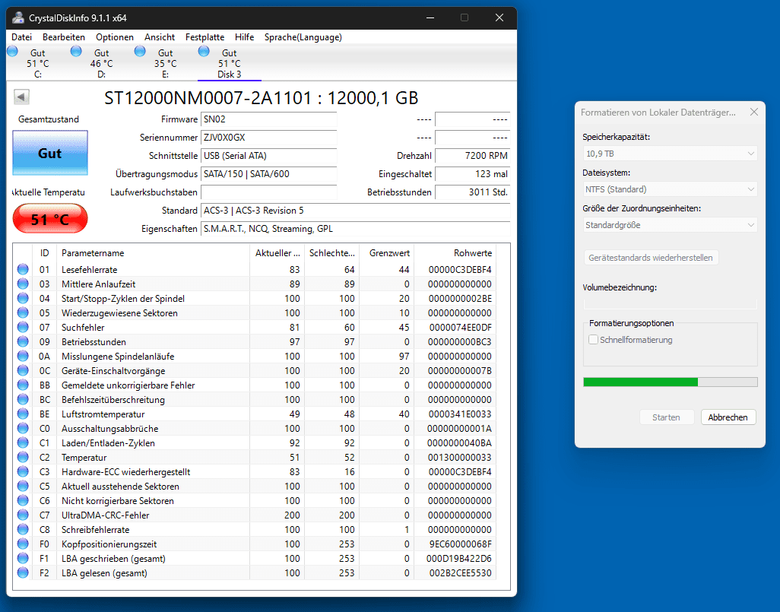Viewport: 780px width, 612px height.
Task: Click the Nicht korrigierbare Sektoren row name
Action: (x=118, y=500)
